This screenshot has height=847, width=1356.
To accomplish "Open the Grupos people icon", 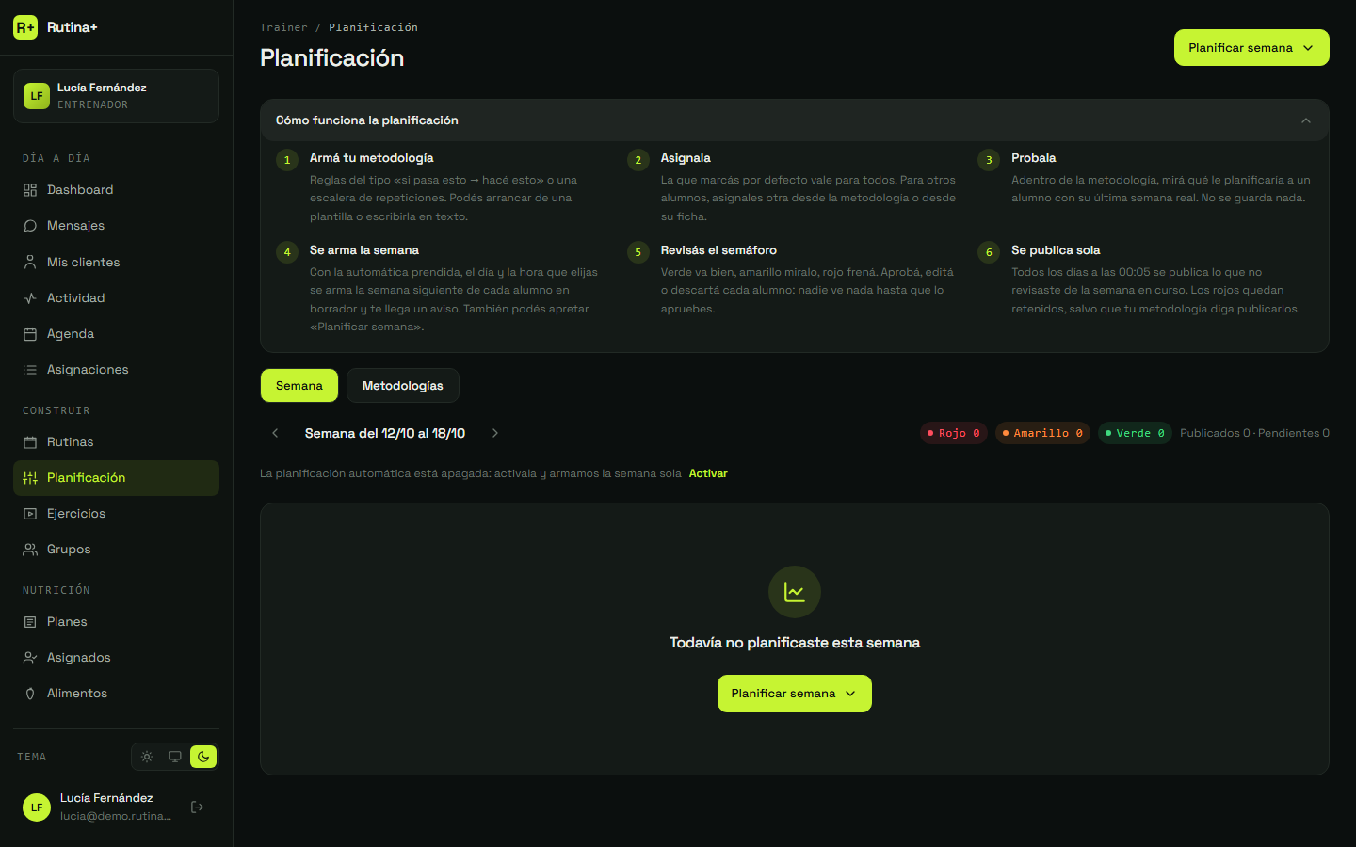I will (x=30, y=550).
